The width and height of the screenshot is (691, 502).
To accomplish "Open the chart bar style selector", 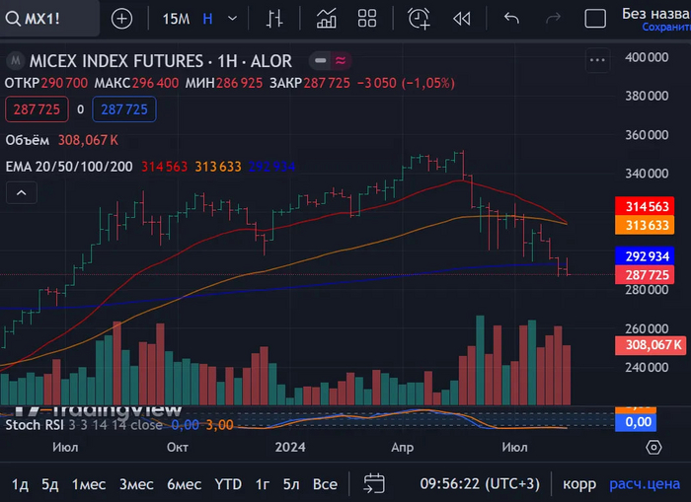I will point(274,19).
